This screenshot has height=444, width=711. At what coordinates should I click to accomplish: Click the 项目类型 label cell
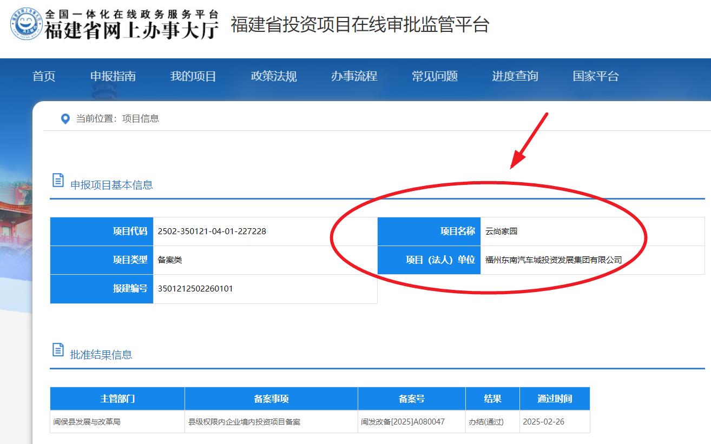(102, 260)
